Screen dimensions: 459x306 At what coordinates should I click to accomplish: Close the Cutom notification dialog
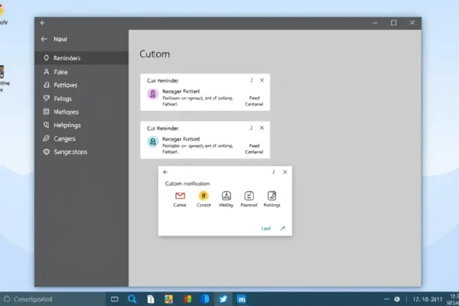[285, 172]
